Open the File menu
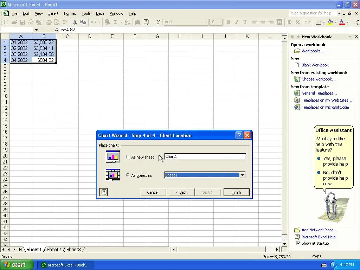 [x=14, y=13]
